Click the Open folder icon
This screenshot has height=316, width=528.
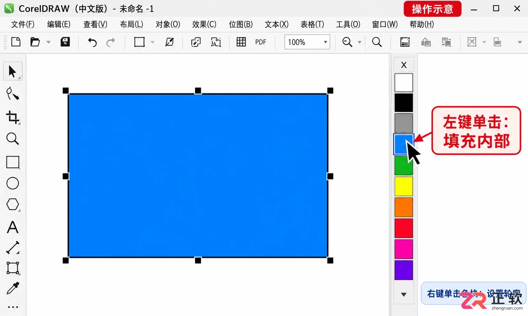pos(35,42)
